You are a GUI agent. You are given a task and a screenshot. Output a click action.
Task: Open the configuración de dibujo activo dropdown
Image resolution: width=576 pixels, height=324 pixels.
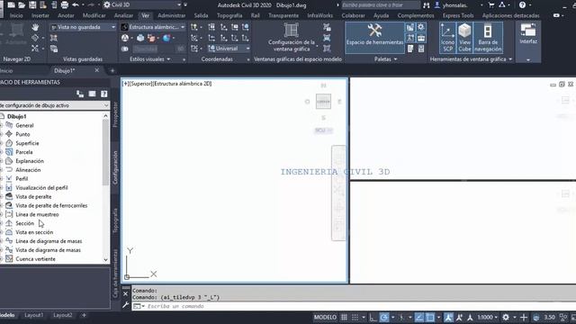[54, 105]
